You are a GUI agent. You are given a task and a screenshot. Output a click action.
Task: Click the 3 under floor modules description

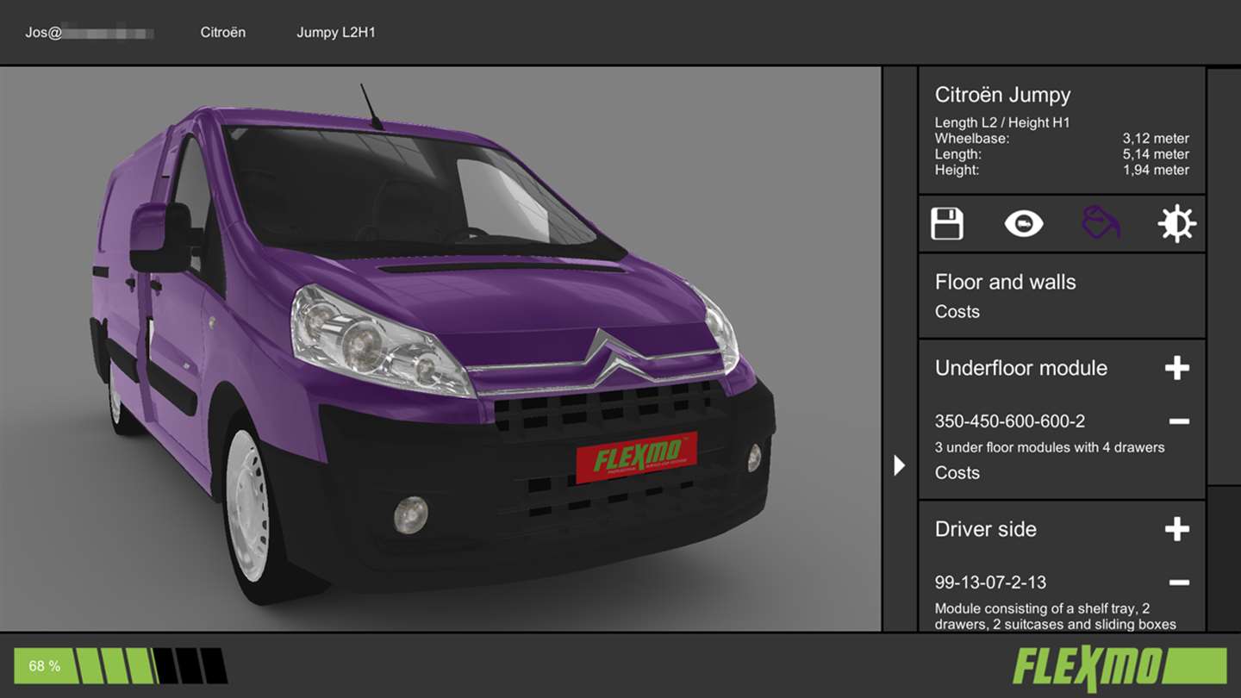(x=1050, y=447)
